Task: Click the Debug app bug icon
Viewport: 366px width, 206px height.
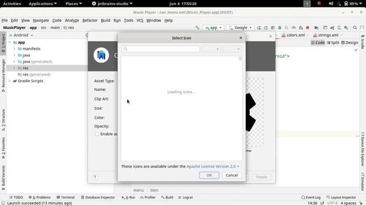Action: click(x=280, y=28)
